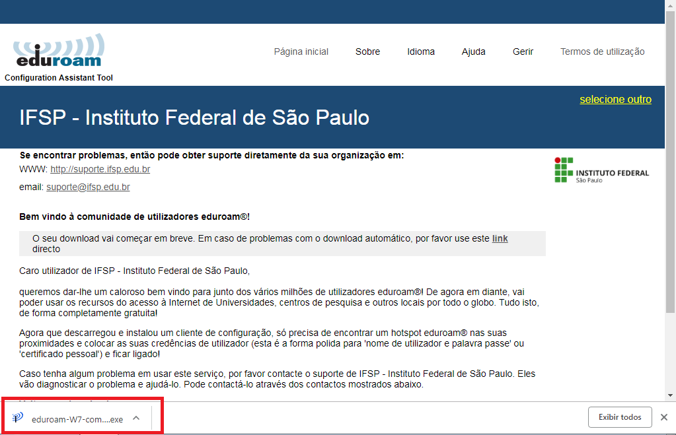
Task: Open the Idioma menu
Action: (x=421, y=51)
